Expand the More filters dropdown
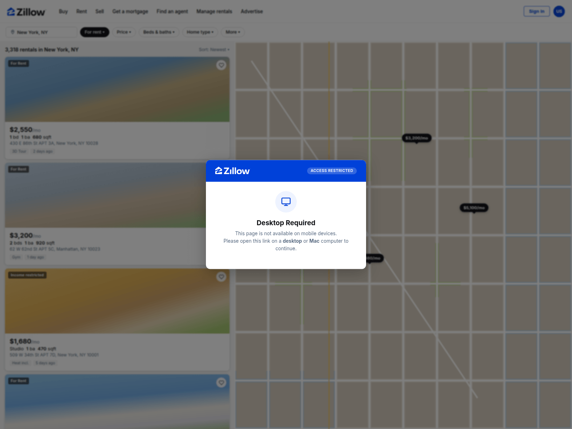 click(x=233, y=32)
